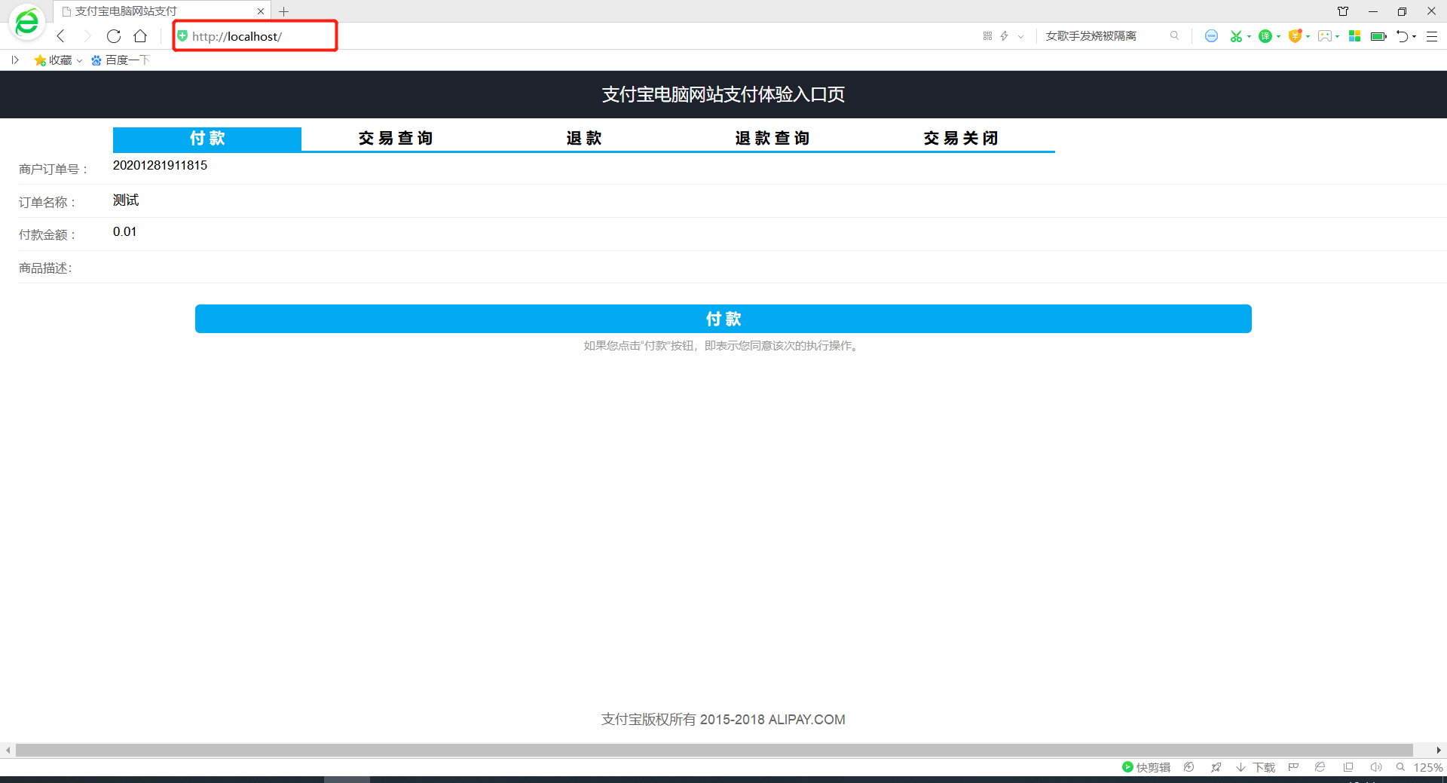The height and width of the screenshot is (783, 1447).
Task: Toggle the red-envelope rewards shield
Action: [x=1296, y=35]
